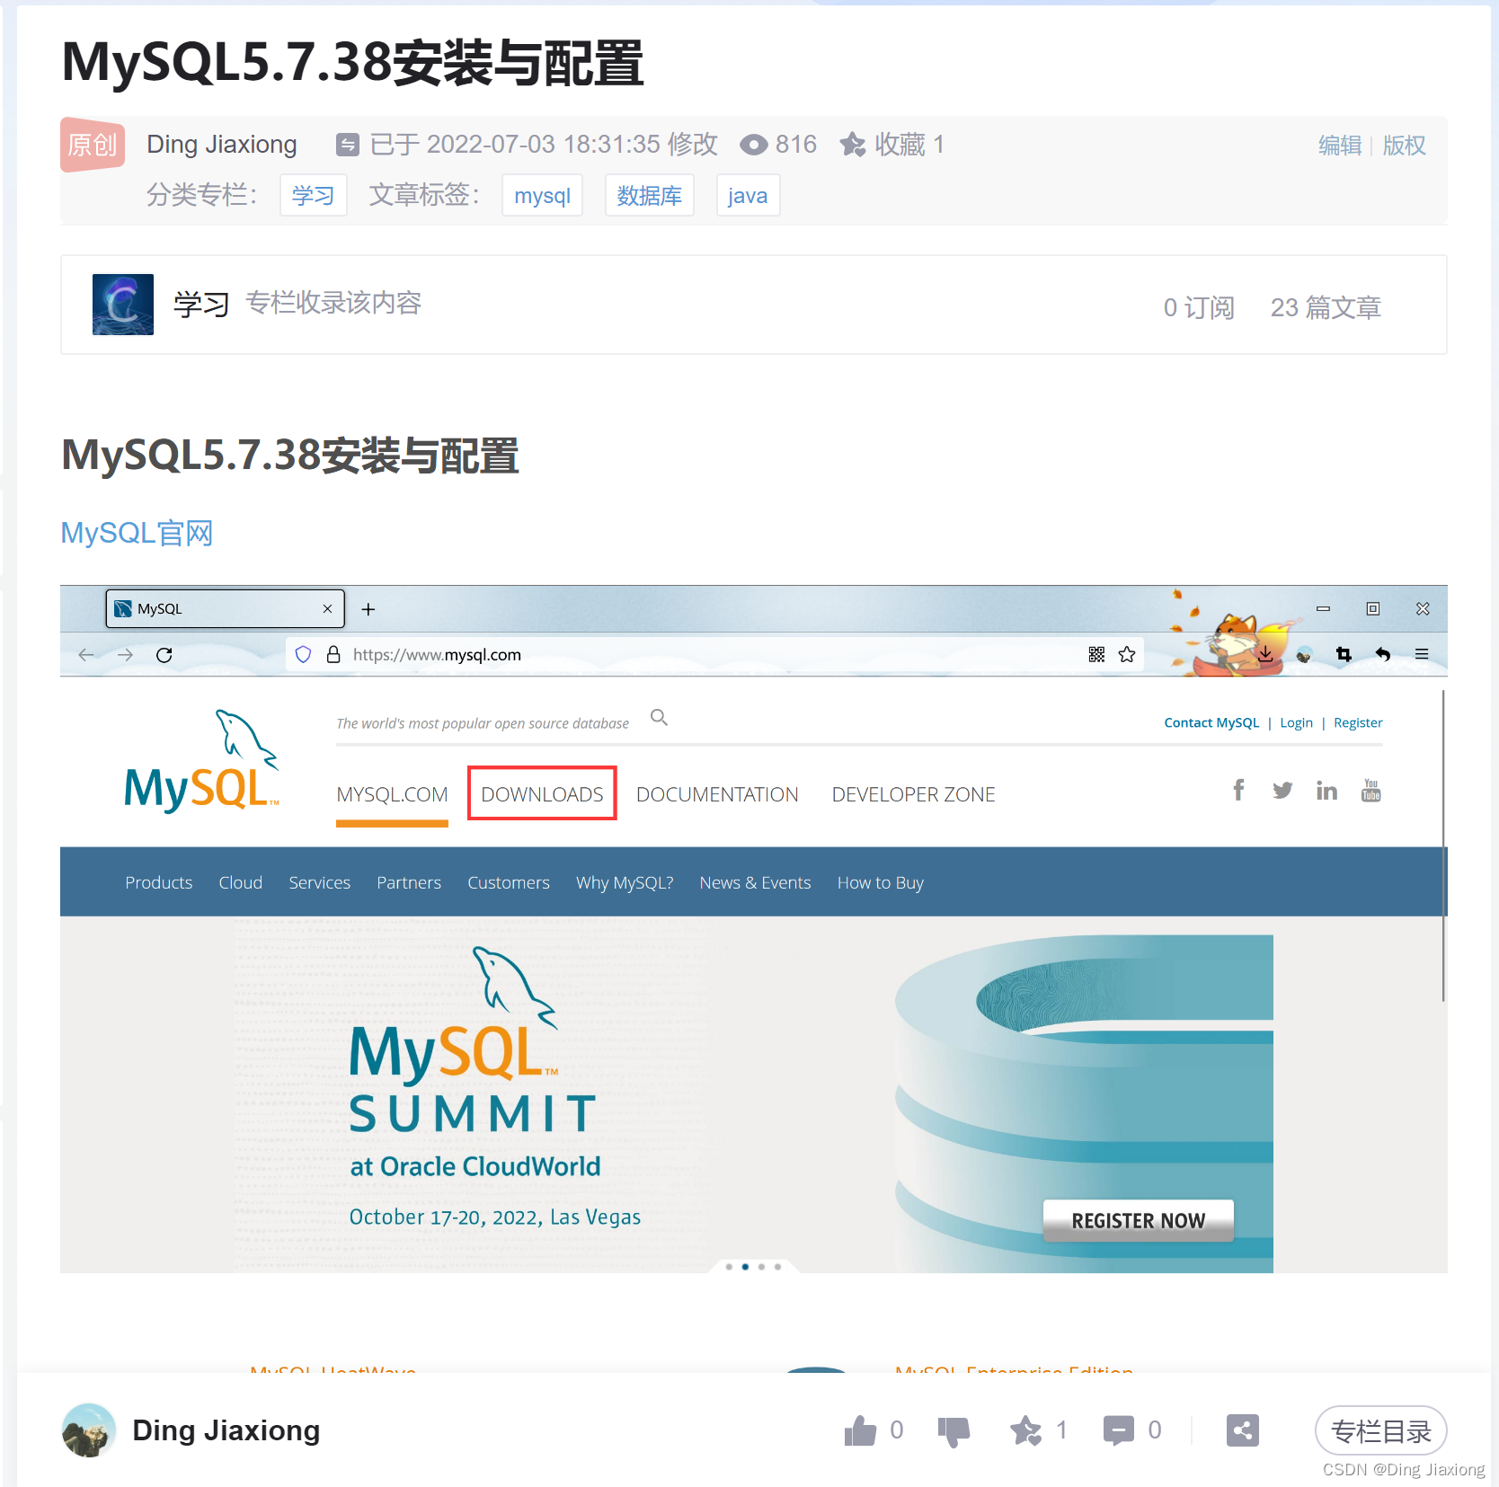Click the lock site security icon
Image resolution: width=1499 pixels, height=1487 pixels.
point(333,654)
